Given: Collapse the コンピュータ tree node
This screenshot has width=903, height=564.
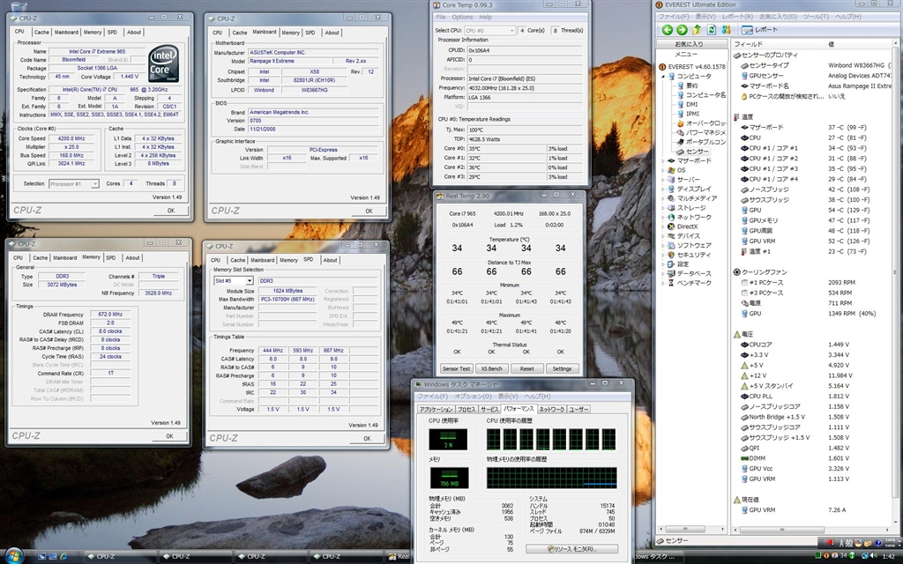Looking at the screenshot, I should pyautogui.click(x=664, y=77).
